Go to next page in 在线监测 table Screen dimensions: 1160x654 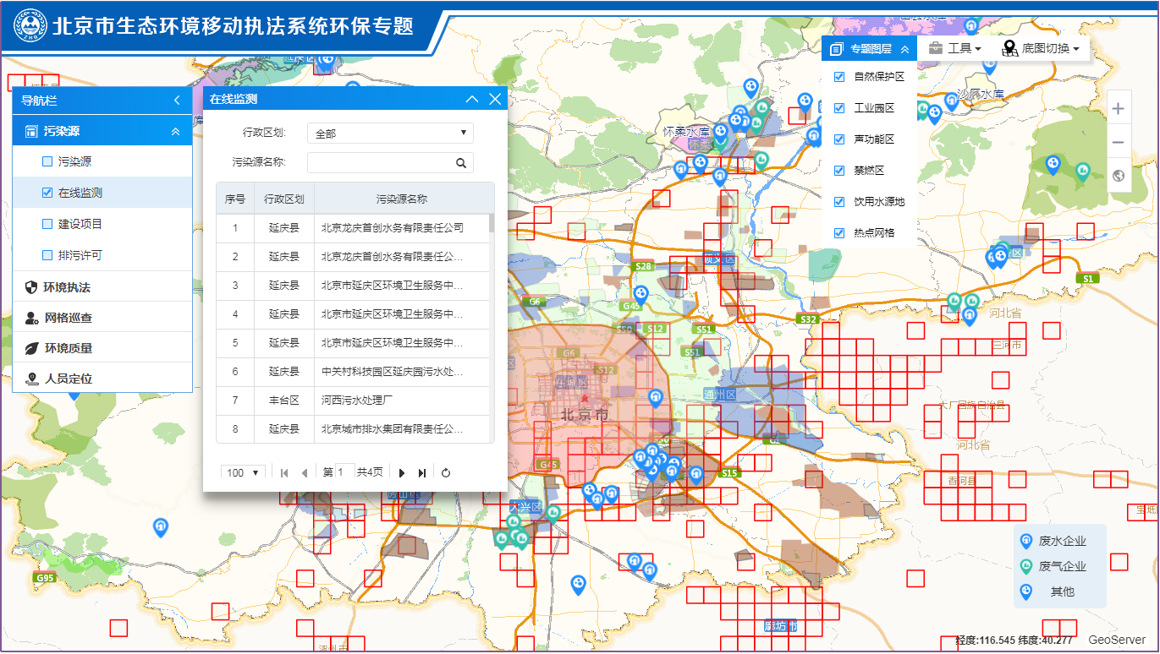[402, 473]
